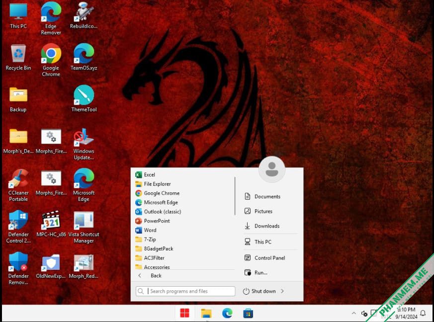Open the TeamOS.xyz desktop shortcut
434x322 pixels.
point(84,57)
